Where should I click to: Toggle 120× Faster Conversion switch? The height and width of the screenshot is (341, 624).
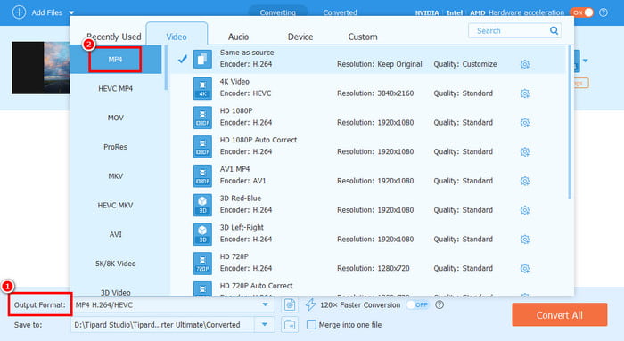point(417,304)
